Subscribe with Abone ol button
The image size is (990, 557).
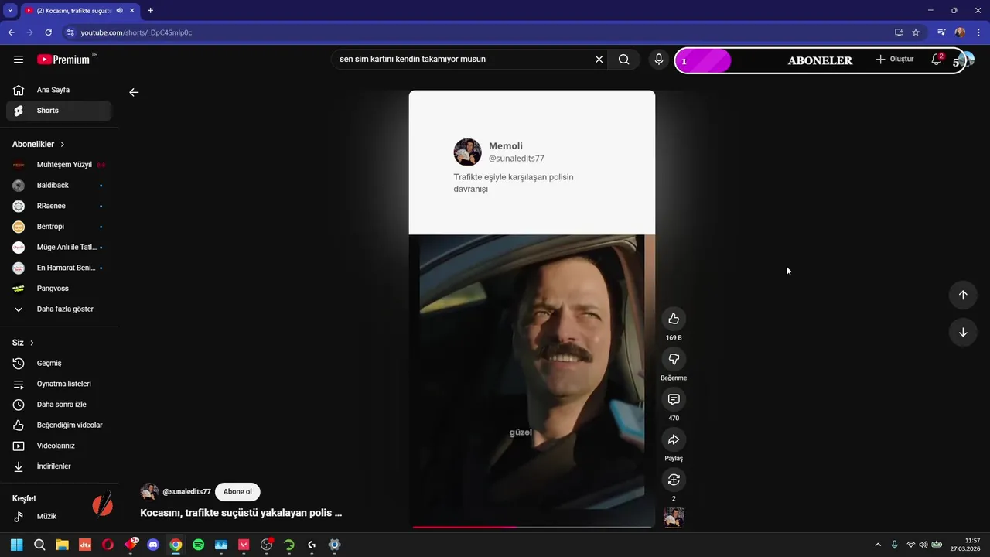[x=237, y=492]
